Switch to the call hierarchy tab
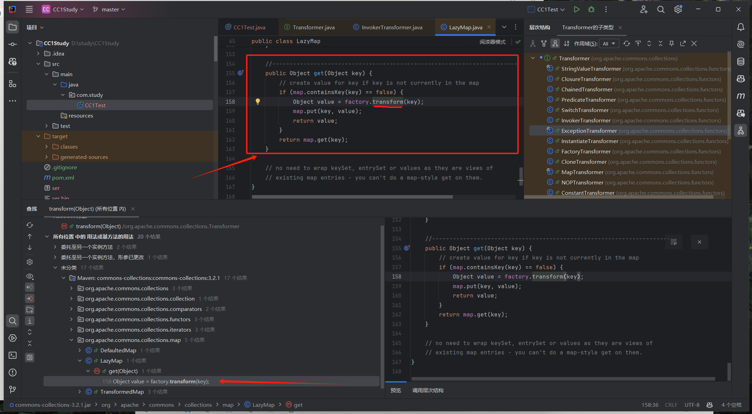This screenshot has width=752, height=414. [x=428, y=390]
